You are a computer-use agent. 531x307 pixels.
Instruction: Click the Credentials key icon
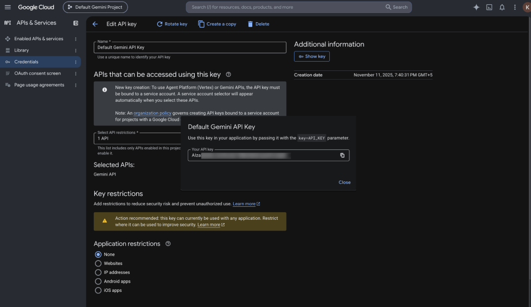[x=8, y=62]
